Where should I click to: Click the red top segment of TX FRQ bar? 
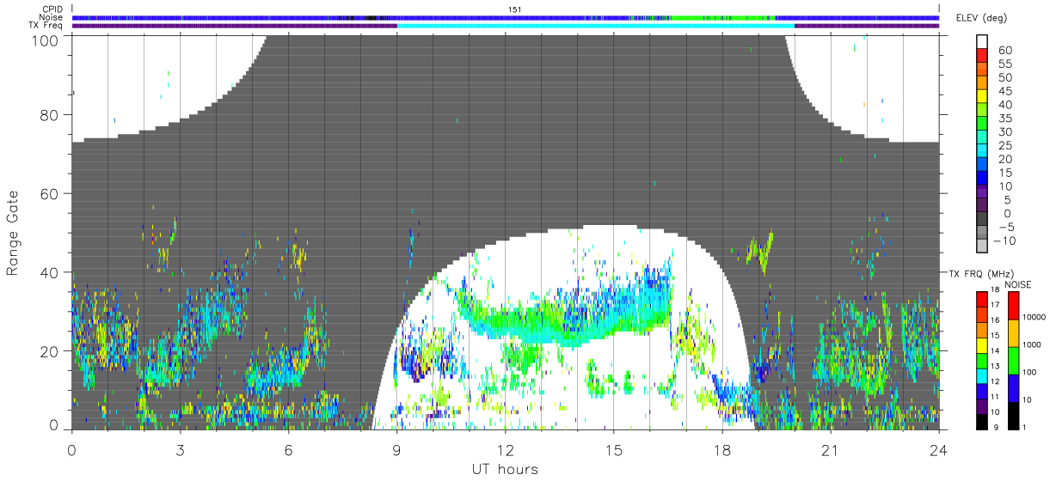click(x=981, y=299)
